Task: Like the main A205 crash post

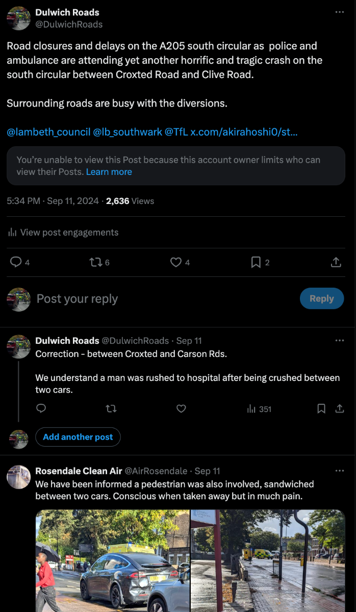Action: [x=176, y=262]
